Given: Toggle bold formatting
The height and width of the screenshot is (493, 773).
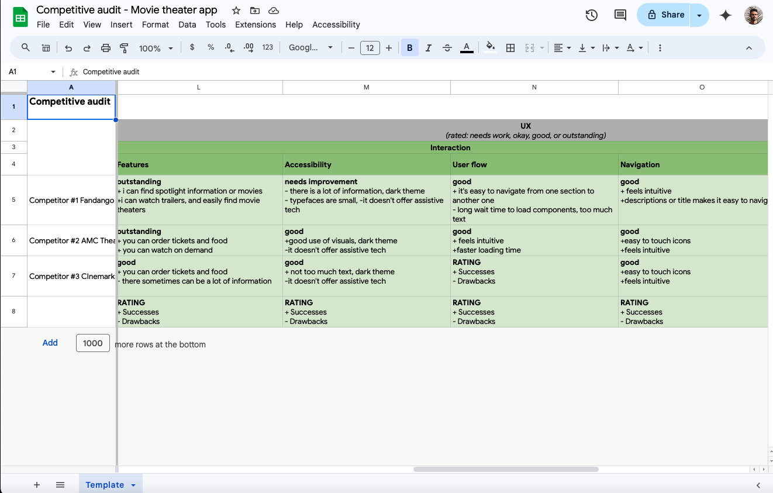Looking at the screenshot, I should 410,48.
